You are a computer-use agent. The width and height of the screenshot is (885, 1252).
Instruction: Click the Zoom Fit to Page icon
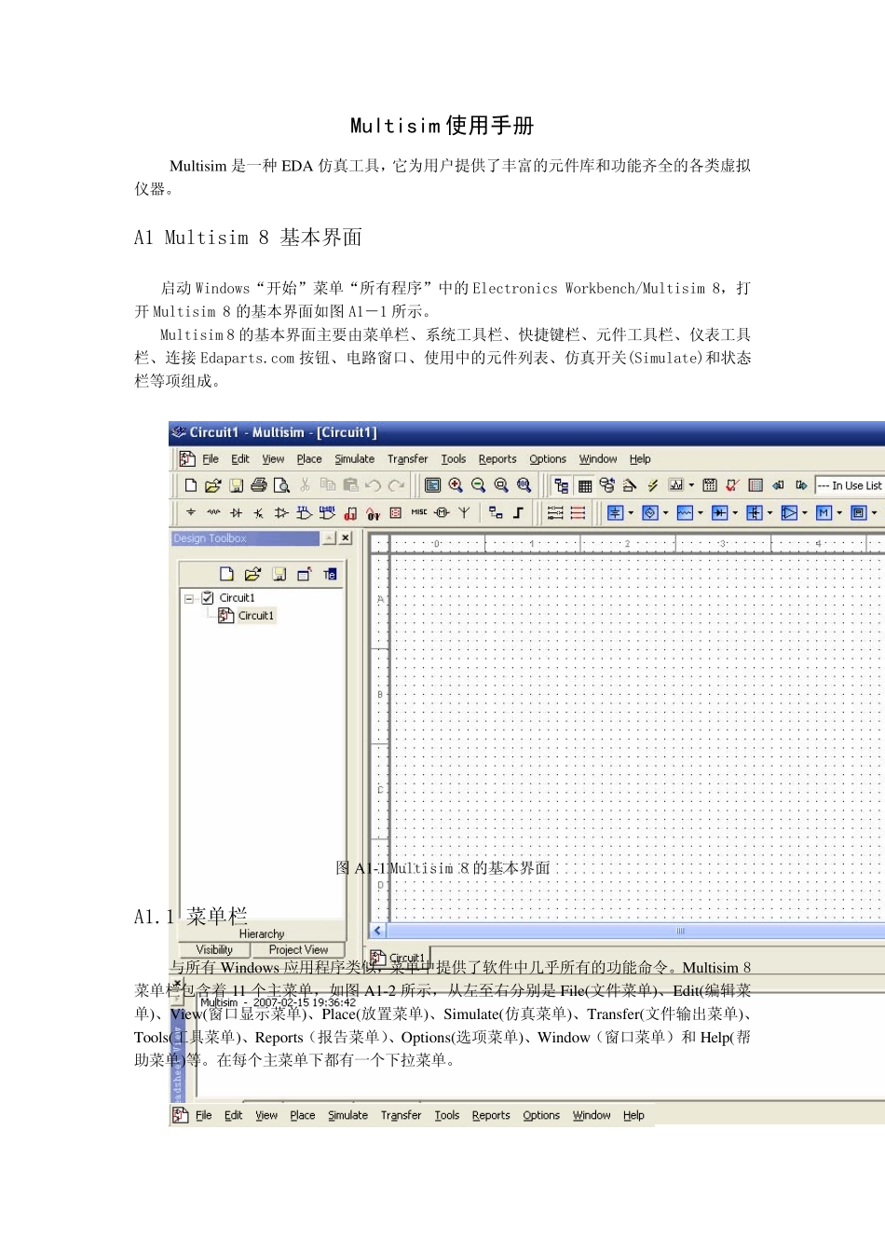(524, 485)
